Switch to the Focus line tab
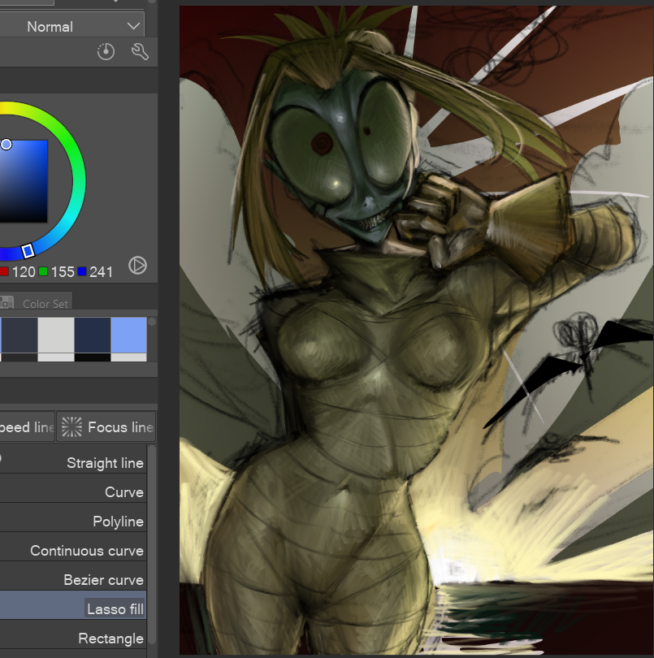 tap(106, 426)
